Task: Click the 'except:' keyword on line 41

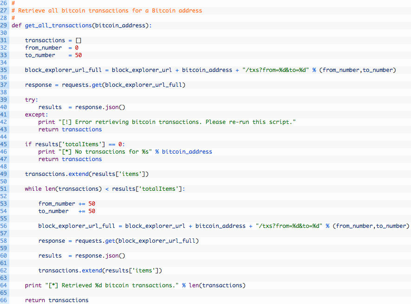Action: pos(36,115)
